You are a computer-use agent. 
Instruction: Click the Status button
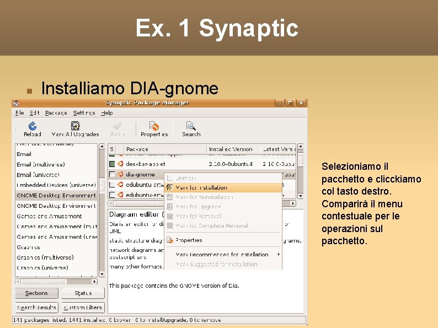[x=83, y=293]
